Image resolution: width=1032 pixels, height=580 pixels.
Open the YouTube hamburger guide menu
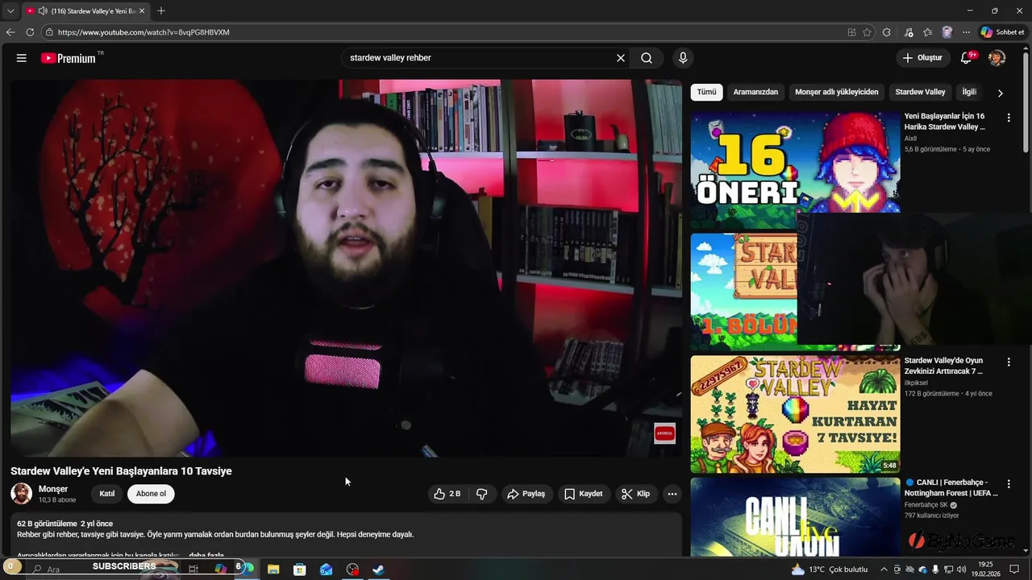tap(22, 58)
